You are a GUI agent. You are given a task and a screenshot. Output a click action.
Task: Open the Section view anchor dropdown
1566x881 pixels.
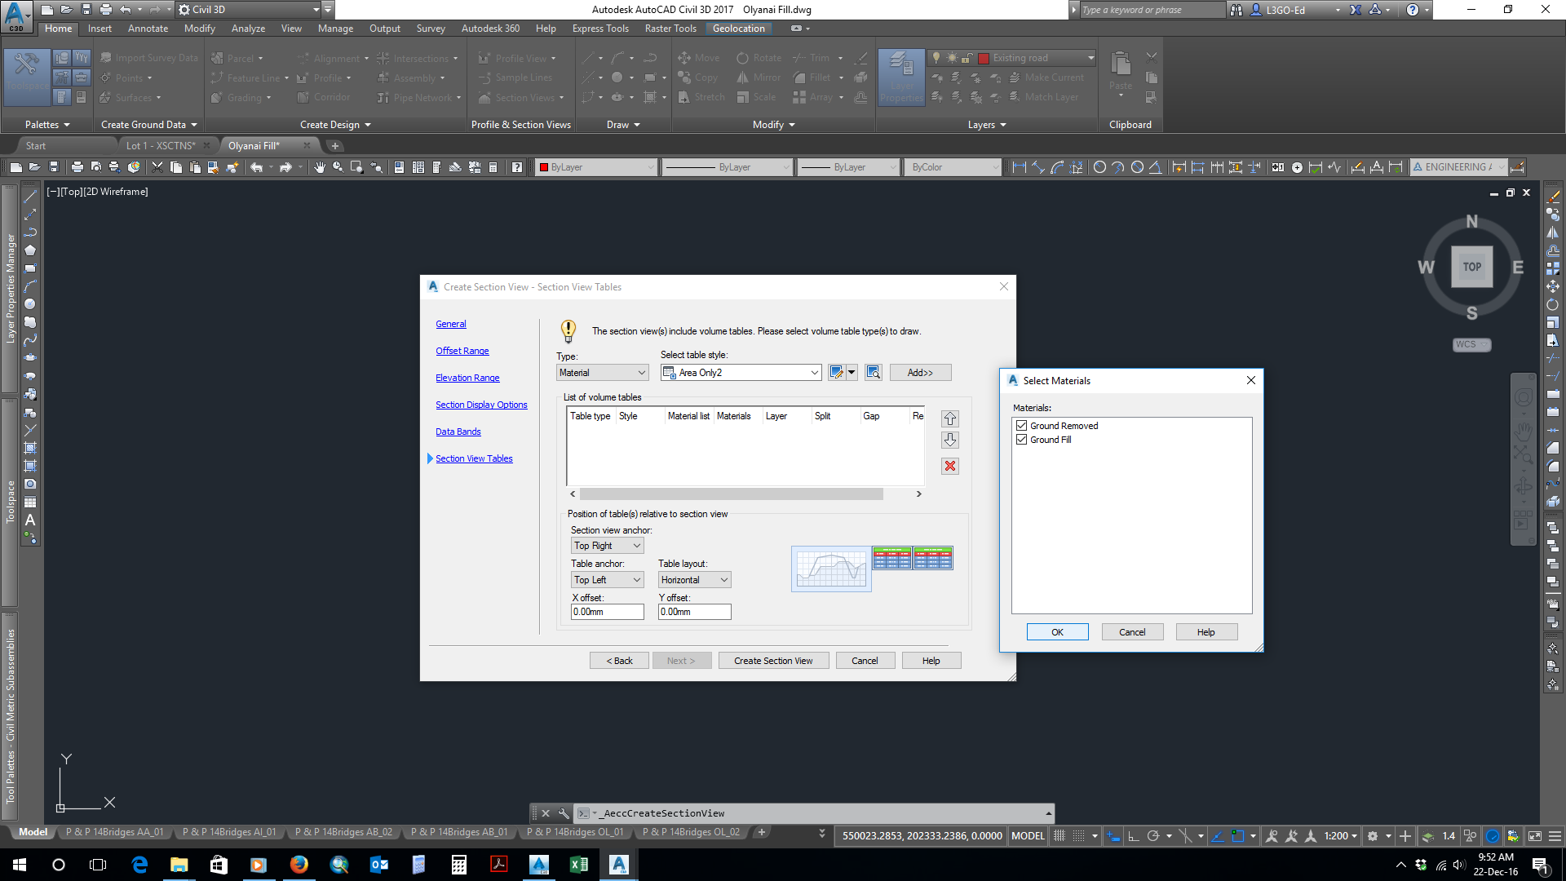click(608, 546)
